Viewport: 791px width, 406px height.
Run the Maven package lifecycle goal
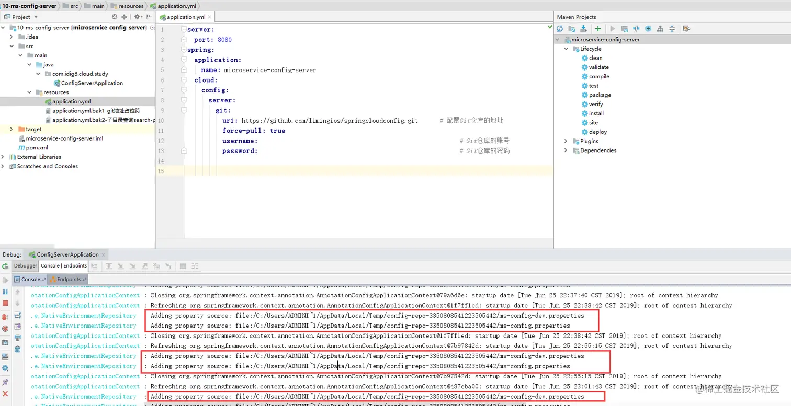[600, 95]
